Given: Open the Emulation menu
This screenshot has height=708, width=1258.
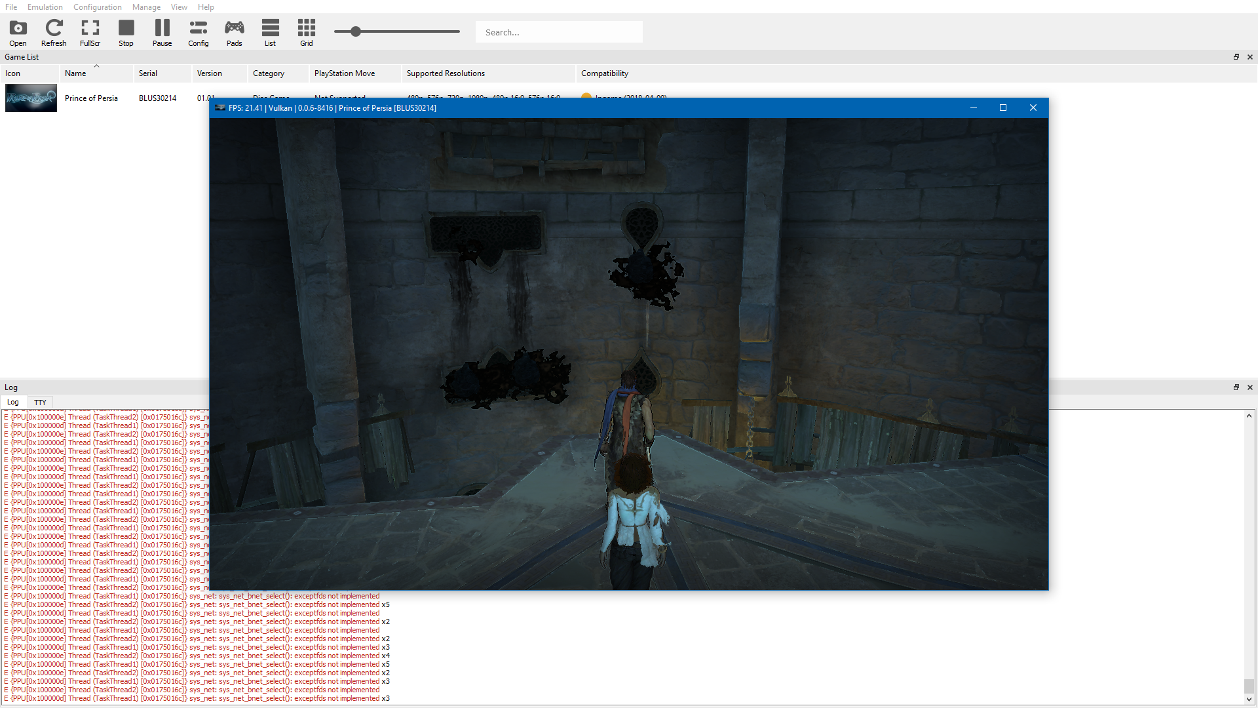Looking at the screenshot, I should tap(45, 7).
